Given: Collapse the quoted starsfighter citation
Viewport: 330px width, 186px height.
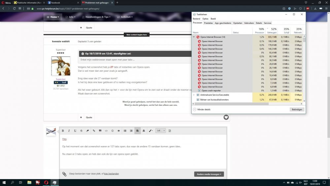Looking at the screenshot, I should point(82,54).
